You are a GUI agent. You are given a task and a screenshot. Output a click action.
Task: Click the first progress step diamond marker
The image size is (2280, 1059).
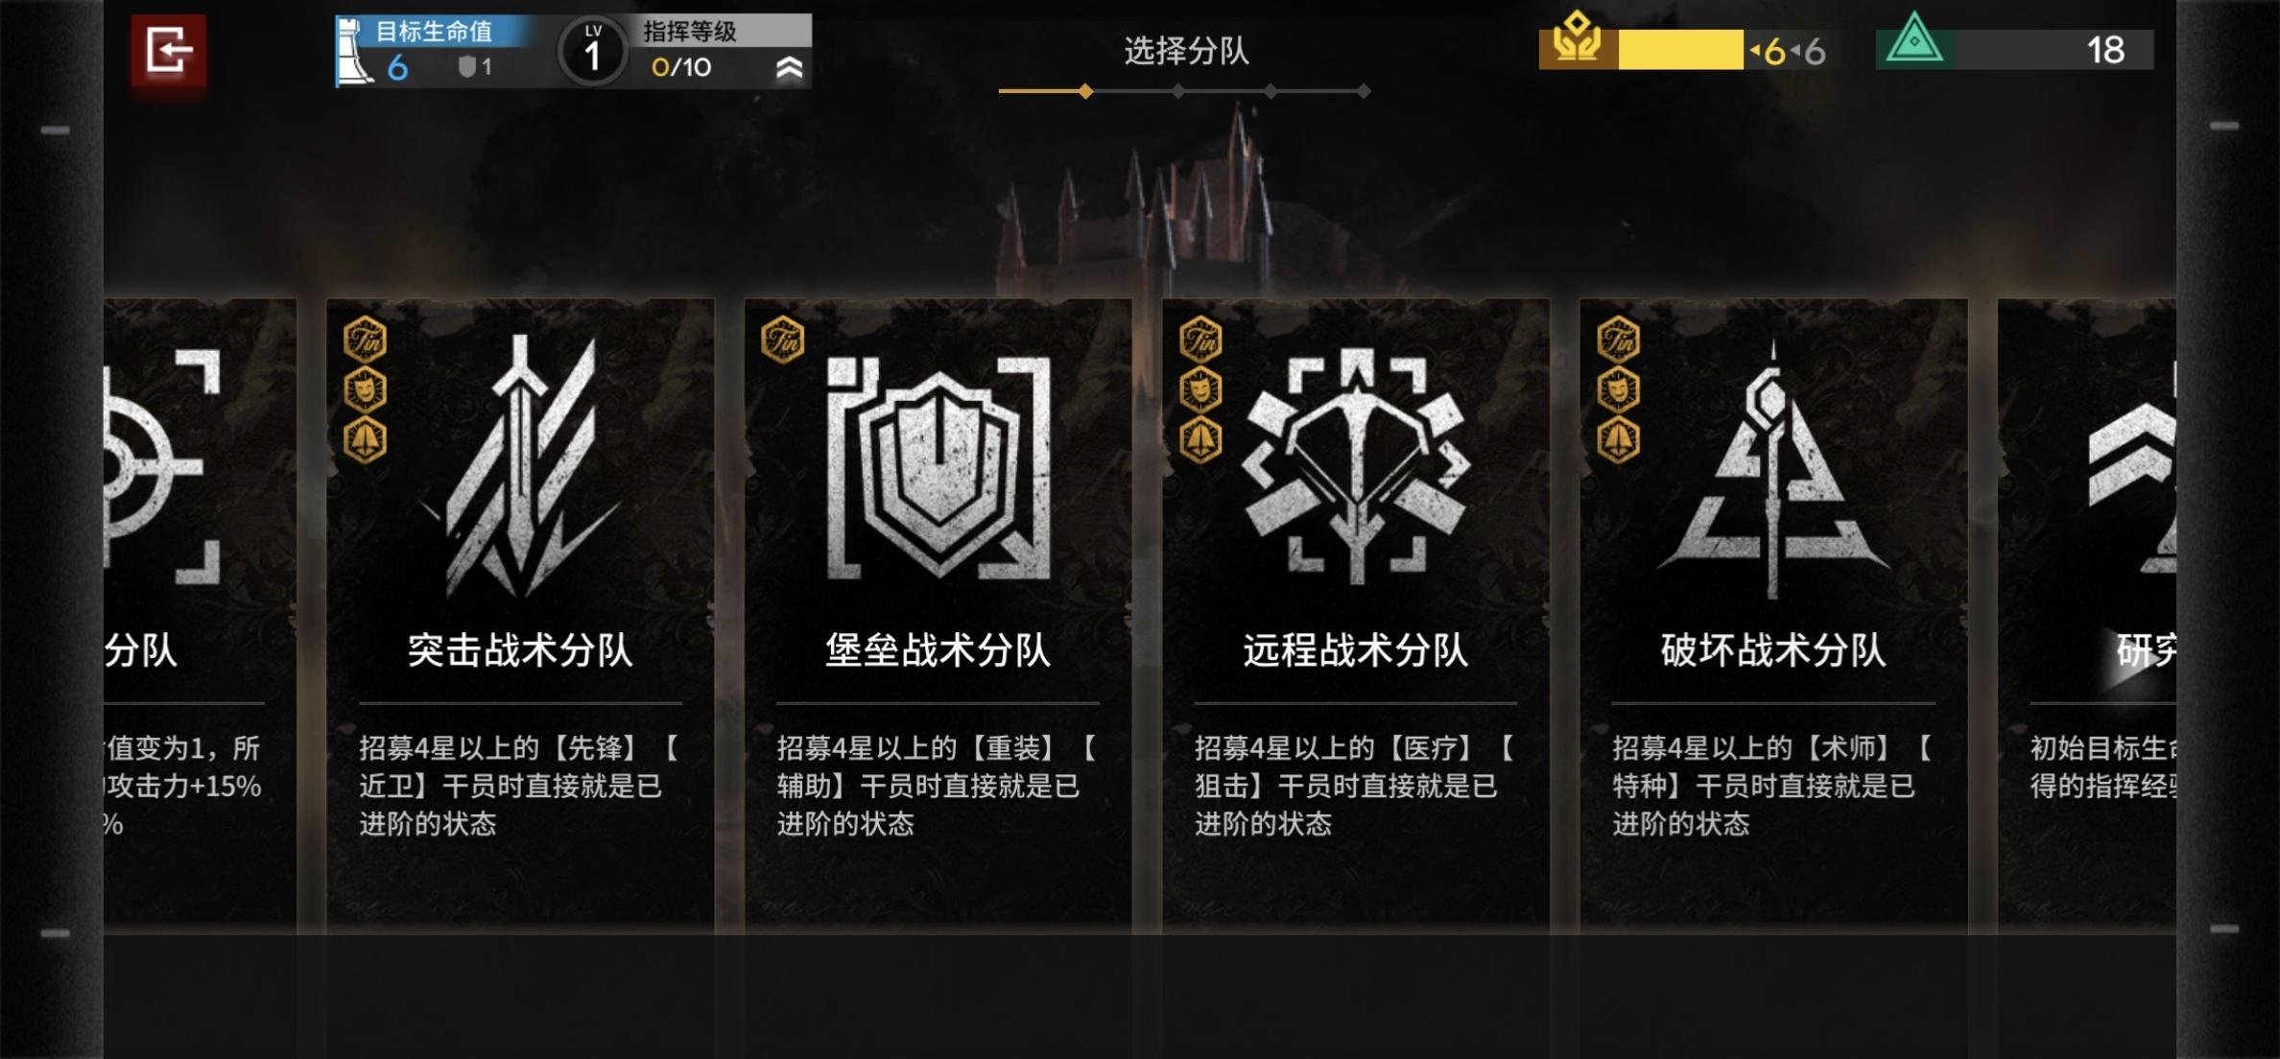click(1085, 91)
